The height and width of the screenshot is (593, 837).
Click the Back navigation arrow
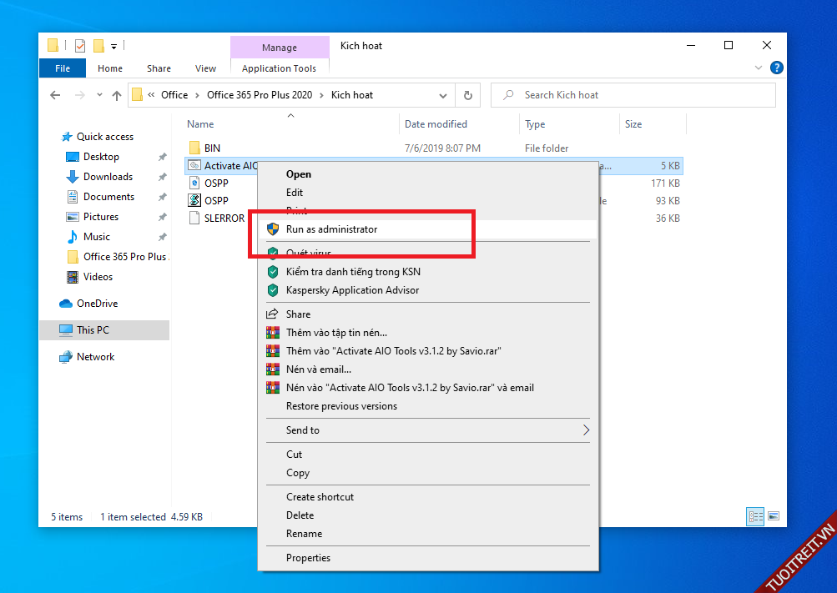55,95
